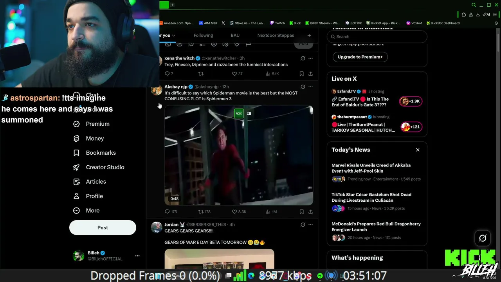Viewport: 501px width, 282px height.
Task: Open Grok icon on xena the witch's post
Action: point(303,58)
